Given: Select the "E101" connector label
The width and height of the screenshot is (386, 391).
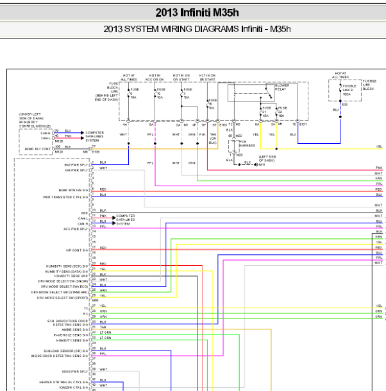Looking at the screenshot, I should 303,124.
